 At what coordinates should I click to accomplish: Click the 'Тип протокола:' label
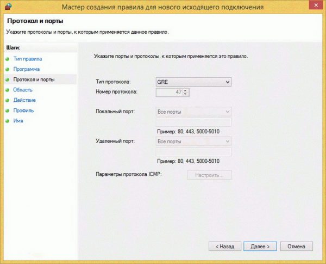coord(113,82)
